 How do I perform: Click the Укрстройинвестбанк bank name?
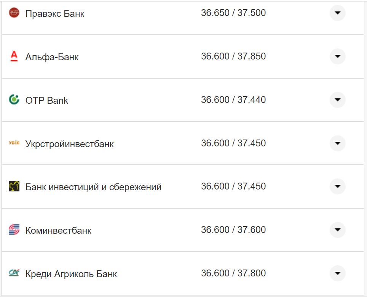pyautogui.click(x=69, y=143)
